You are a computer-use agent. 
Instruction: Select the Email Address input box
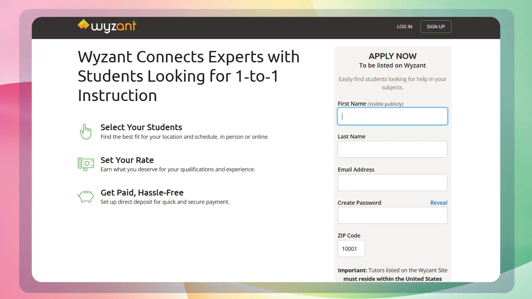point(392,182)
